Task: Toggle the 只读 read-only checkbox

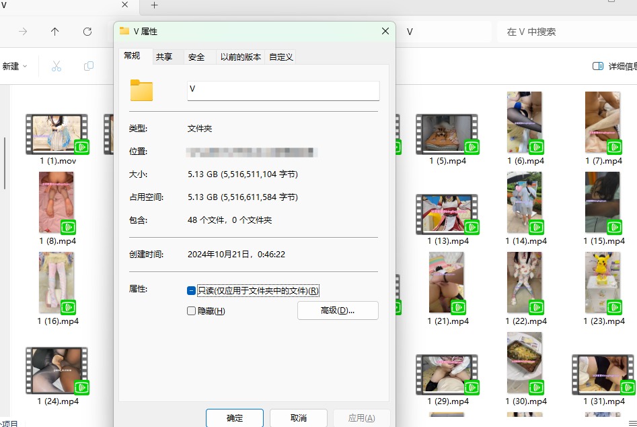Action: click(x=192, y=291)
